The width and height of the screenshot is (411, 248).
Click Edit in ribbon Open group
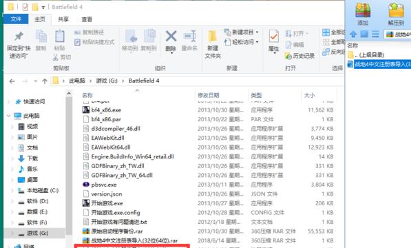[x=295, y=45]
